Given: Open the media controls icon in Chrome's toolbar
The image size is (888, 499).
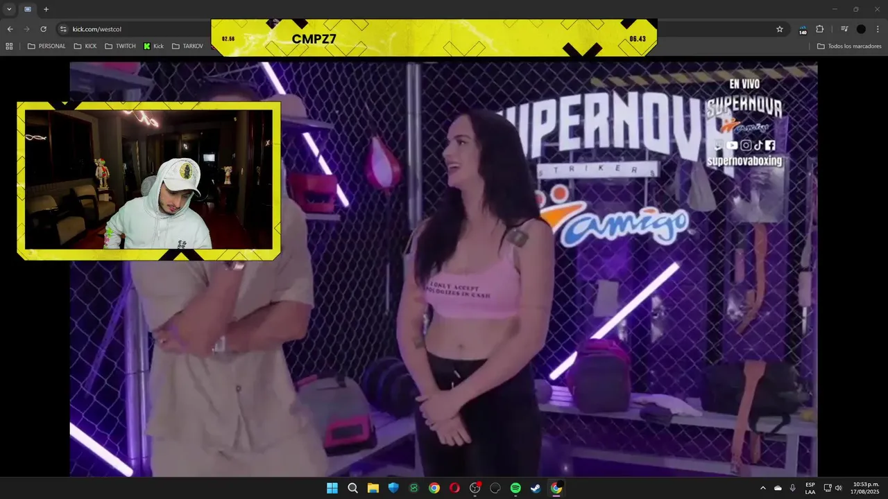Looking at the screenshot, I should coord(844,29).
